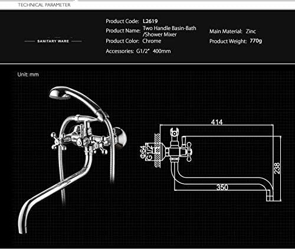
Task: Select the G1/2" accessory value
Action: point(143,51)
